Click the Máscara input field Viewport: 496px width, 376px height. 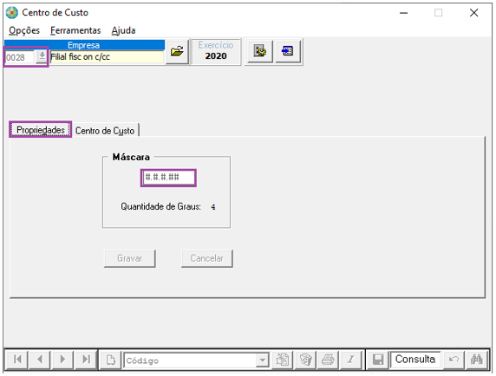(168, 178)
